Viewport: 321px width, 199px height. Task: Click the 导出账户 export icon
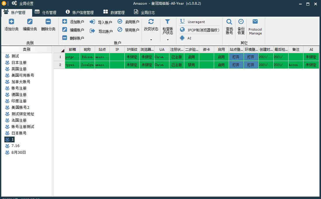[92, 31]
